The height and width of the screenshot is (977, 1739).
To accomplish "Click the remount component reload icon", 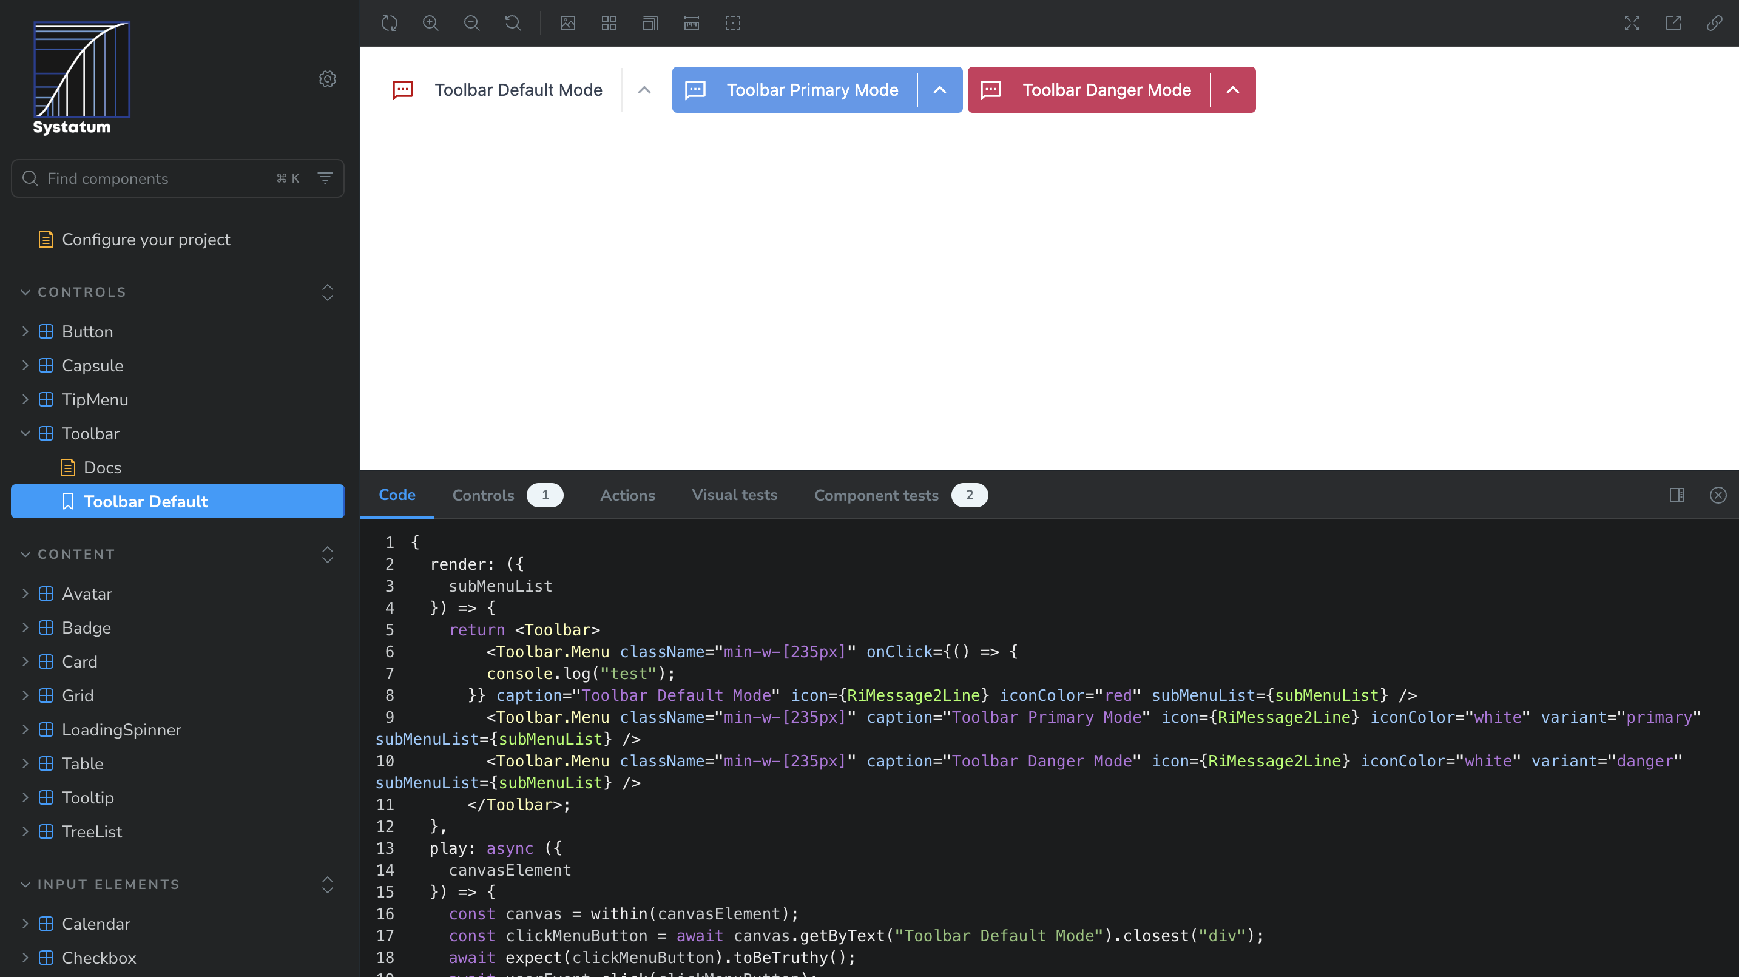I will [x=390, y=24].
